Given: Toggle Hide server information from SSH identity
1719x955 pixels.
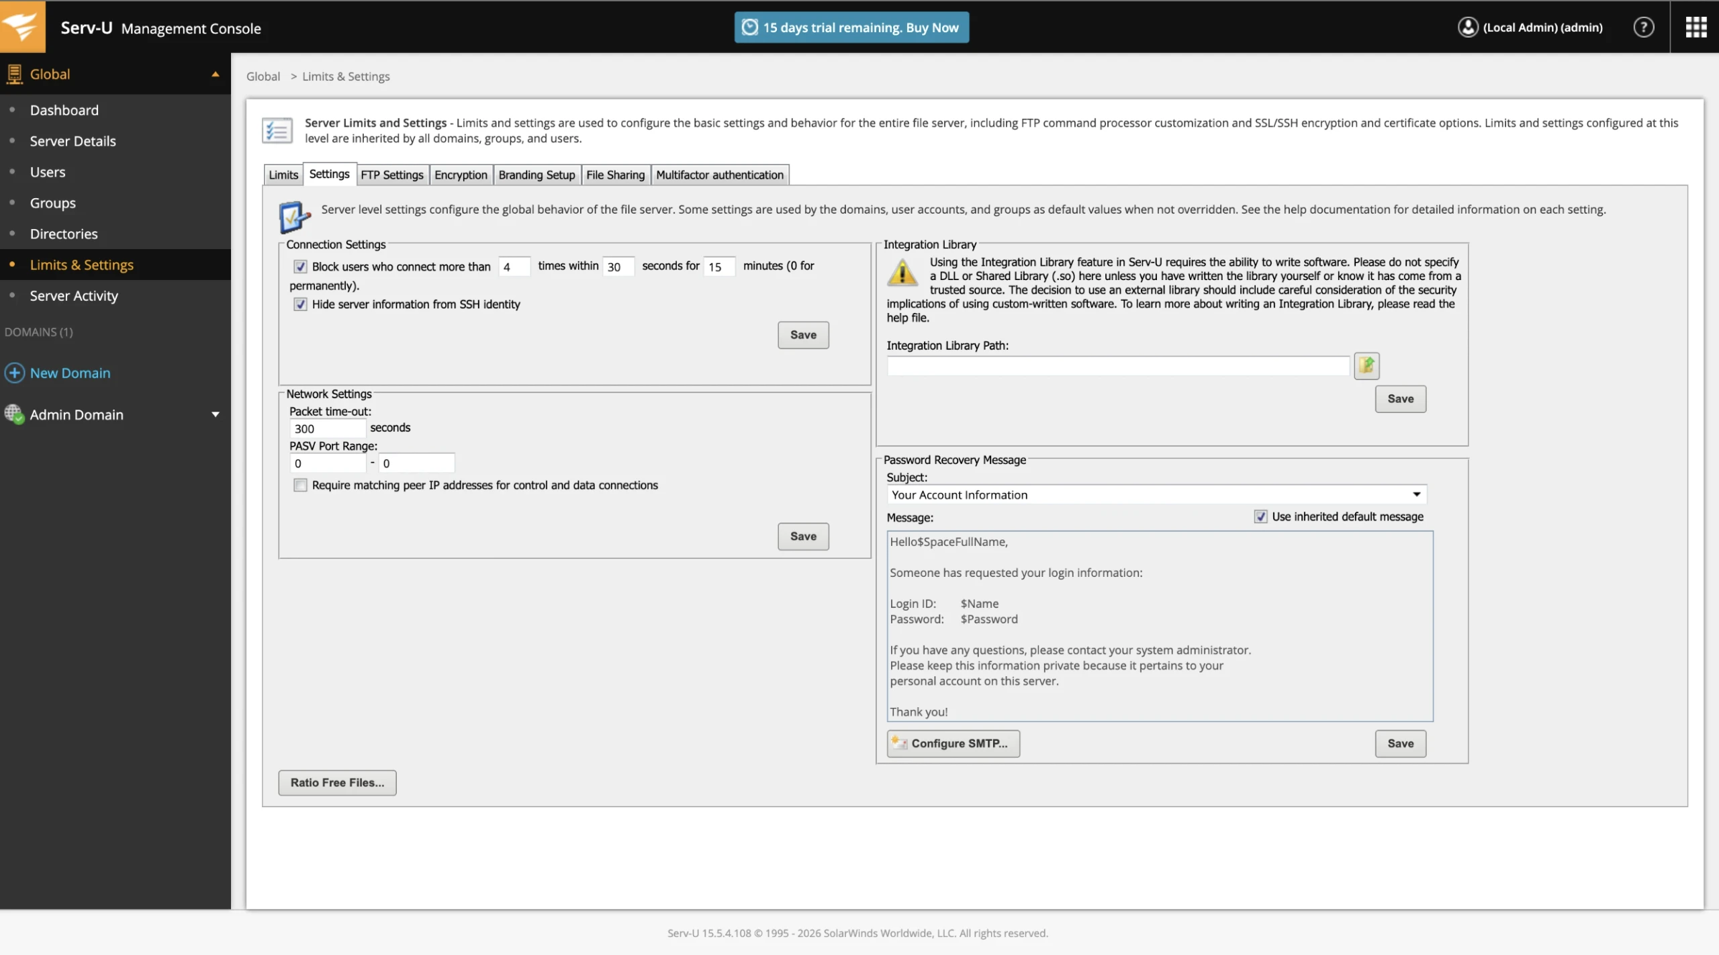Looking at the screenshot, I should point(300,304).
